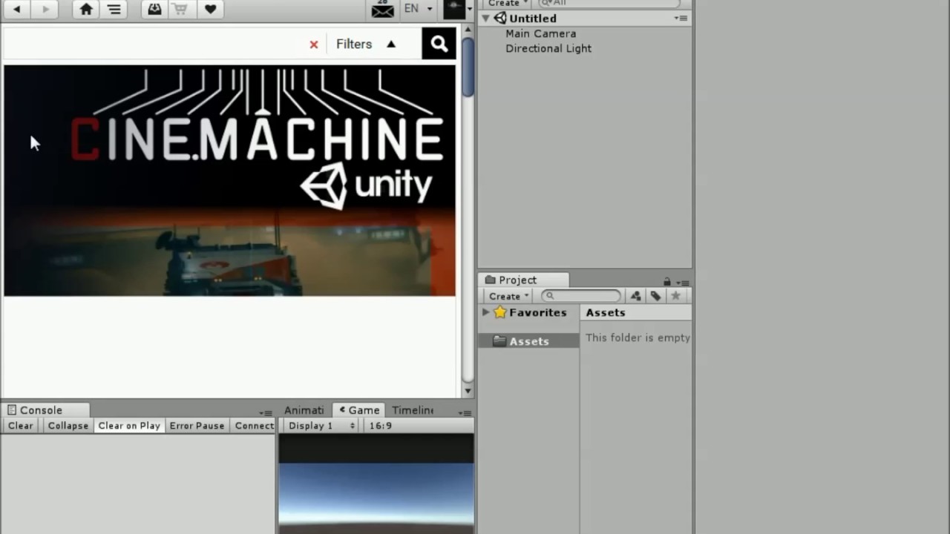Switch to the Game tab
The width and height of the screenshot is (950, 534).
(364, 410)
